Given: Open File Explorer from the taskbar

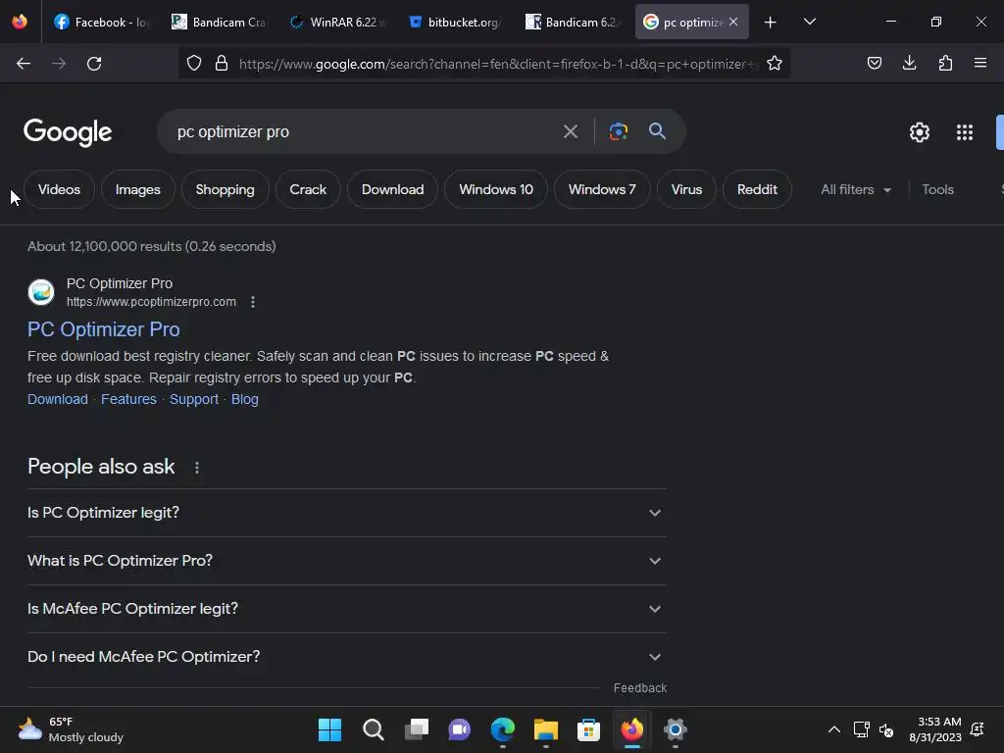Looking at the screenshot, I should tap(545, 729).
